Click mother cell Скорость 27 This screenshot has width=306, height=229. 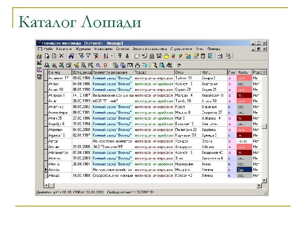point(214,112)
